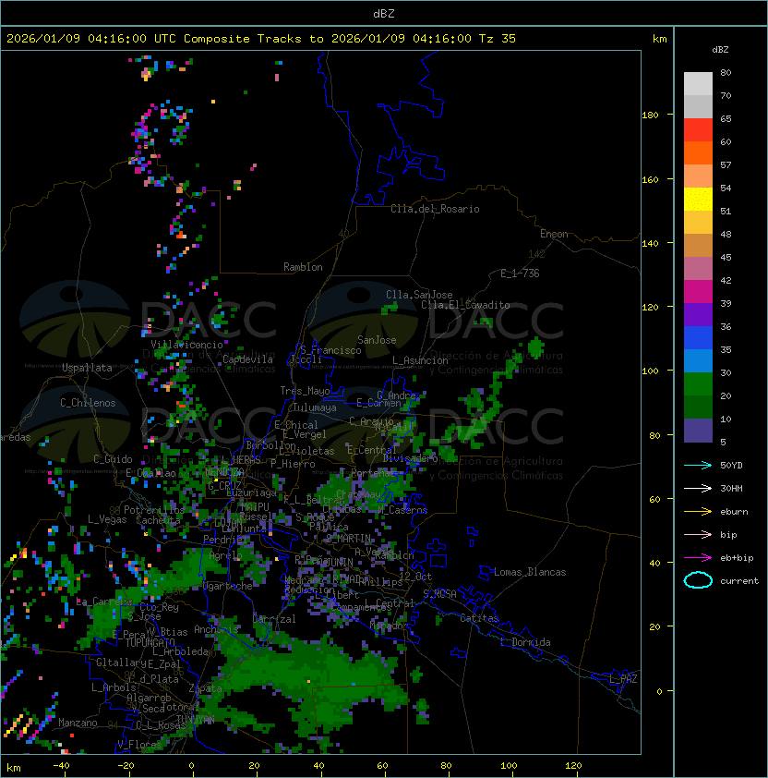Click the cyan 'current' ellipse legend icon
Viewport: 768px width, 778px height.
tap(698, 580)
